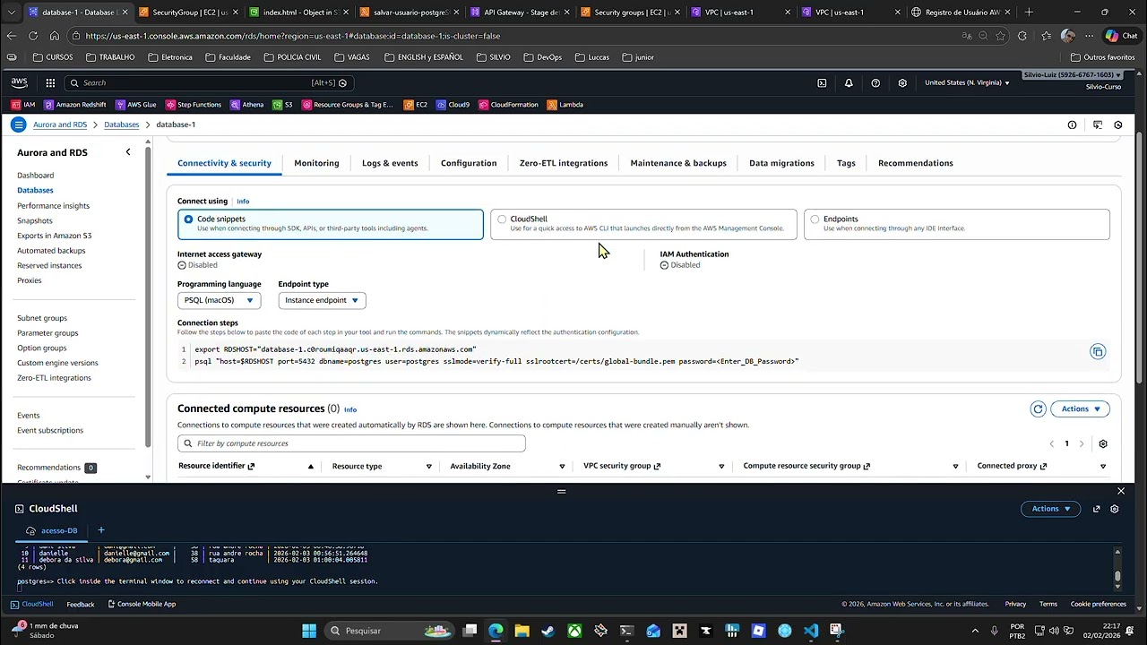The width and height of the screenshot is (1147, 645).
Task: Open the Zero-ETL integrations tab
Action: [564, 163]
